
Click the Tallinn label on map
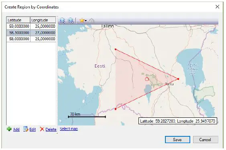(108, 26)
